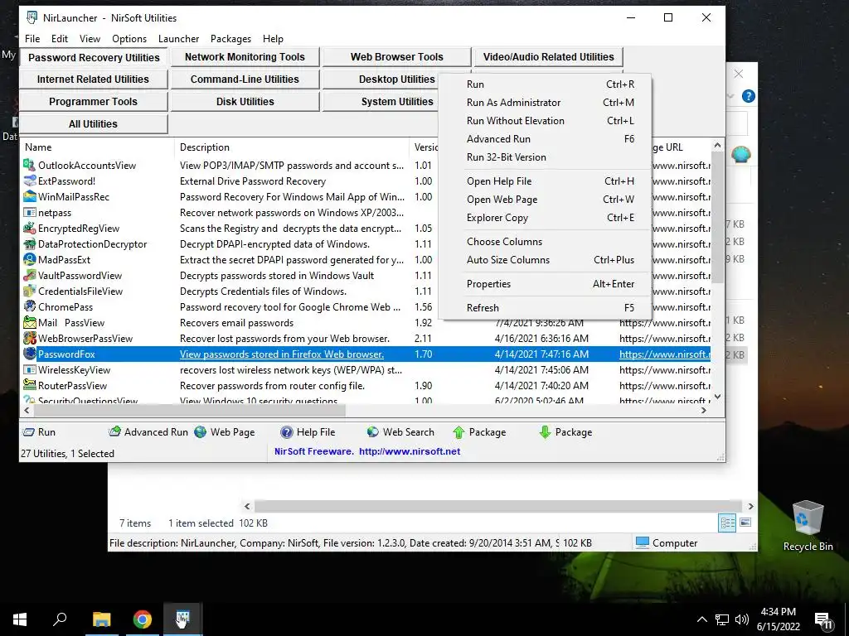Show hidden system tray icons

point(701,619)
